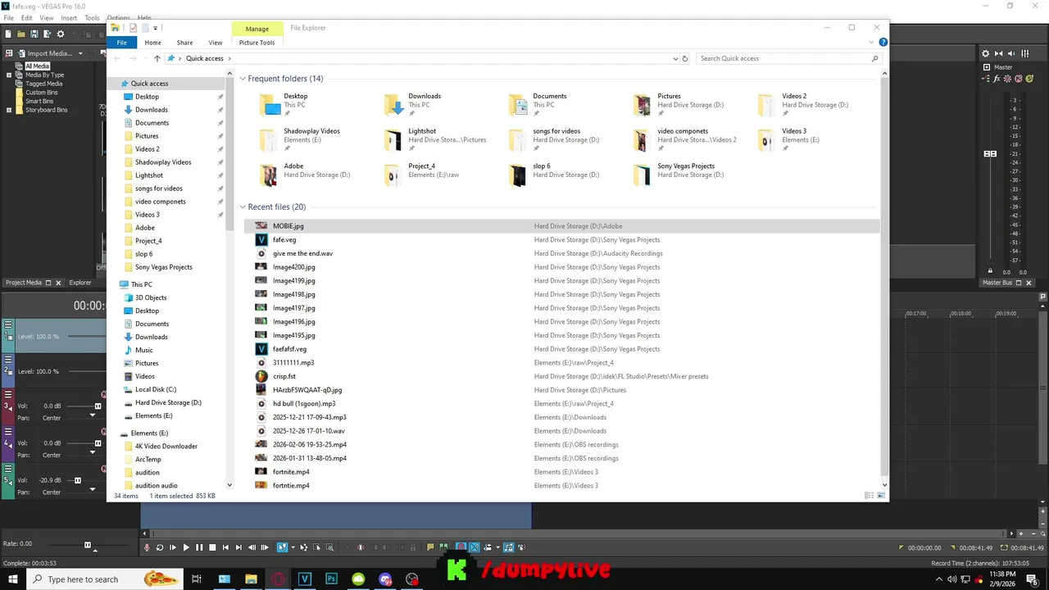Open the Picture Tools tab
The width and height of the screenshot is (1049, 590).
(257, 43)
